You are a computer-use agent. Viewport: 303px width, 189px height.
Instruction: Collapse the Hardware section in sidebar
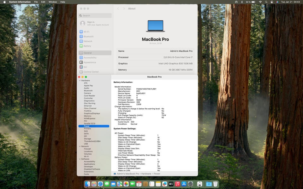click(80, 81)
